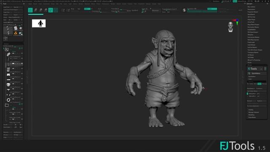Click the New Folder button under the subtool list
The width and height of the screenshot is (270, 152).
8,127
